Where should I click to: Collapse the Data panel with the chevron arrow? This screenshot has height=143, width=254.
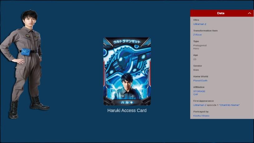(249, 13)
